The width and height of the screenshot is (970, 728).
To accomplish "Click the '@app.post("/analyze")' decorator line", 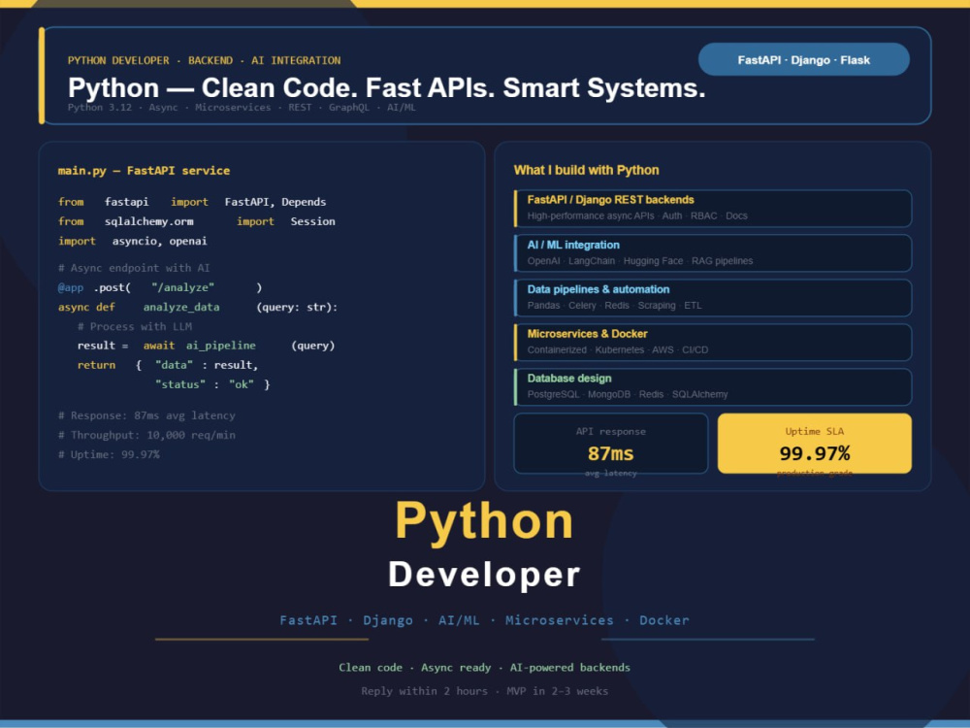I will tap(160, 287).
